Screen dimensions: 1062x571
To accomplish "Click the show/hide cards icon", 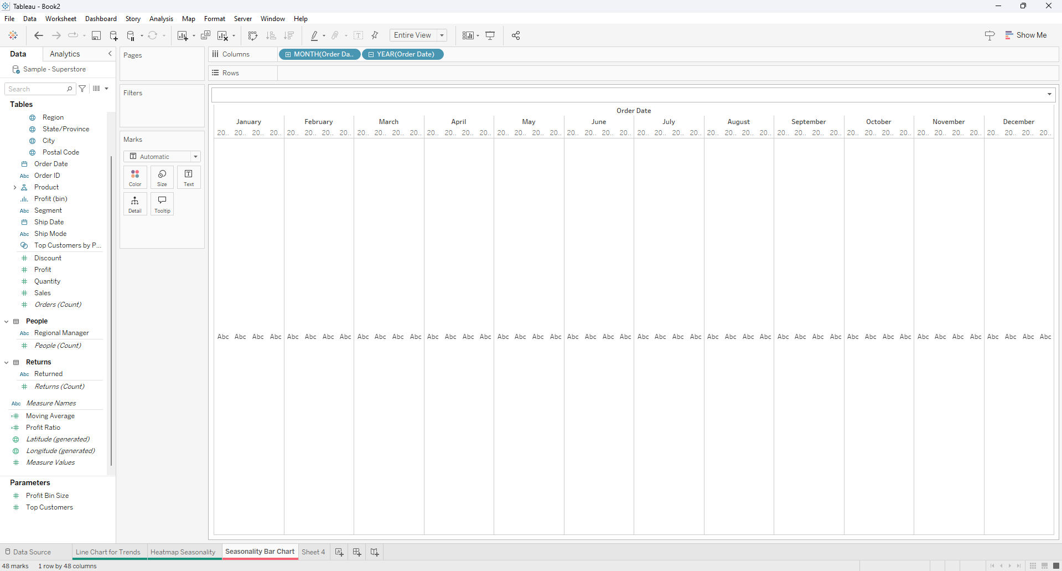I will (x=468, y=35).
